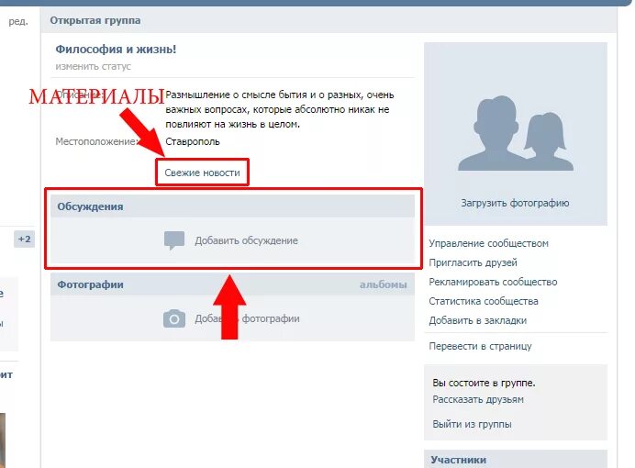The height and width of the screenshot is (468, 635).
Task: Click the group avatar placeholder image
Action: tap(516, 134)
